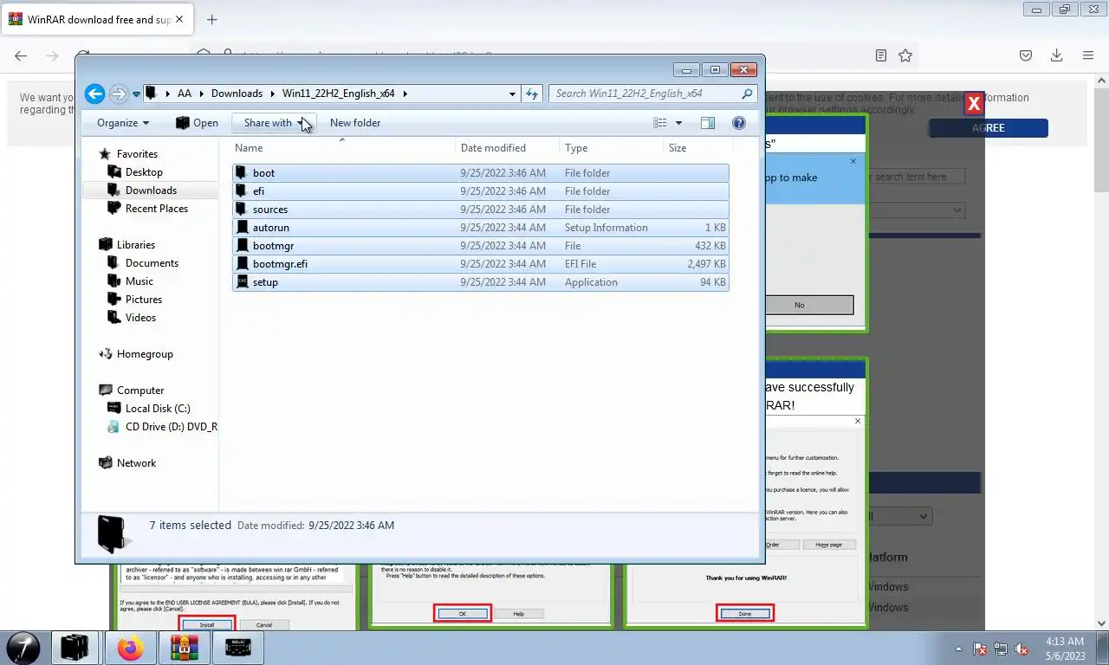
Task: Click the Windows Start button
Action: [23, 648]
